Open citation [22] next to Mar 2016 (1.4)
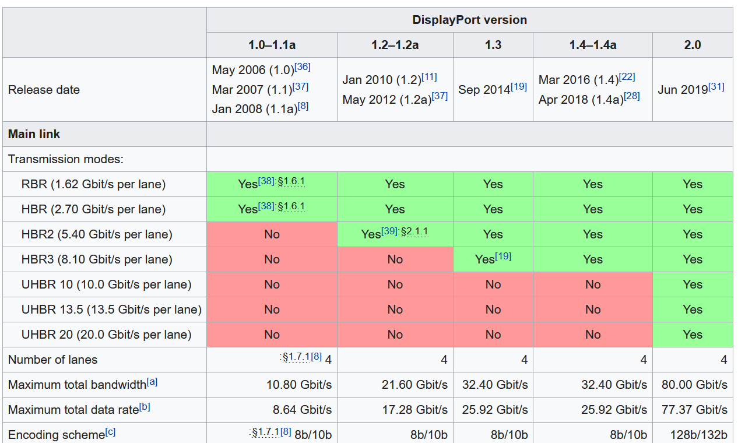The height and width of the screenshot is (443, 745). [x=627, y=76]
